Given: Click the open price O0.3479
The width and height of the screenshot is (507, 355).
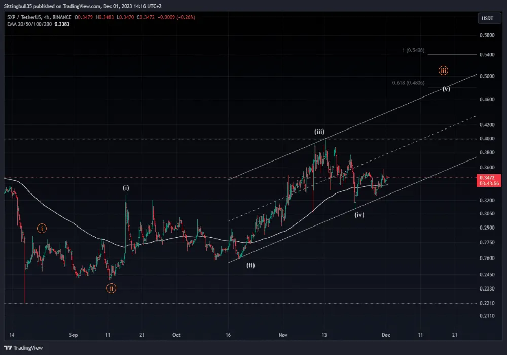Looking at the screenshot, I should [84, 17].
